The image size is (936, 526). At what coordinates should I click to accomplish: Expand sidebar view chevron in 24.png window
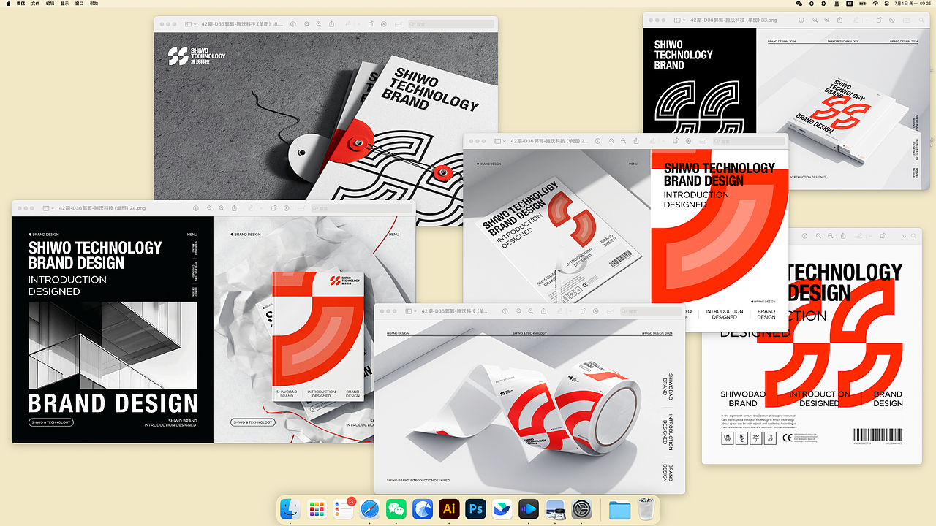click(53, 208)
